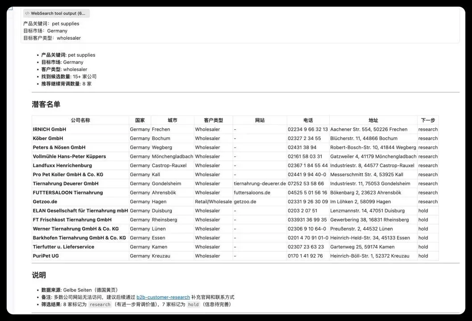Click the hold code tag in 筛选结果
Screen dimensions: 472x321
coord(193,305)
